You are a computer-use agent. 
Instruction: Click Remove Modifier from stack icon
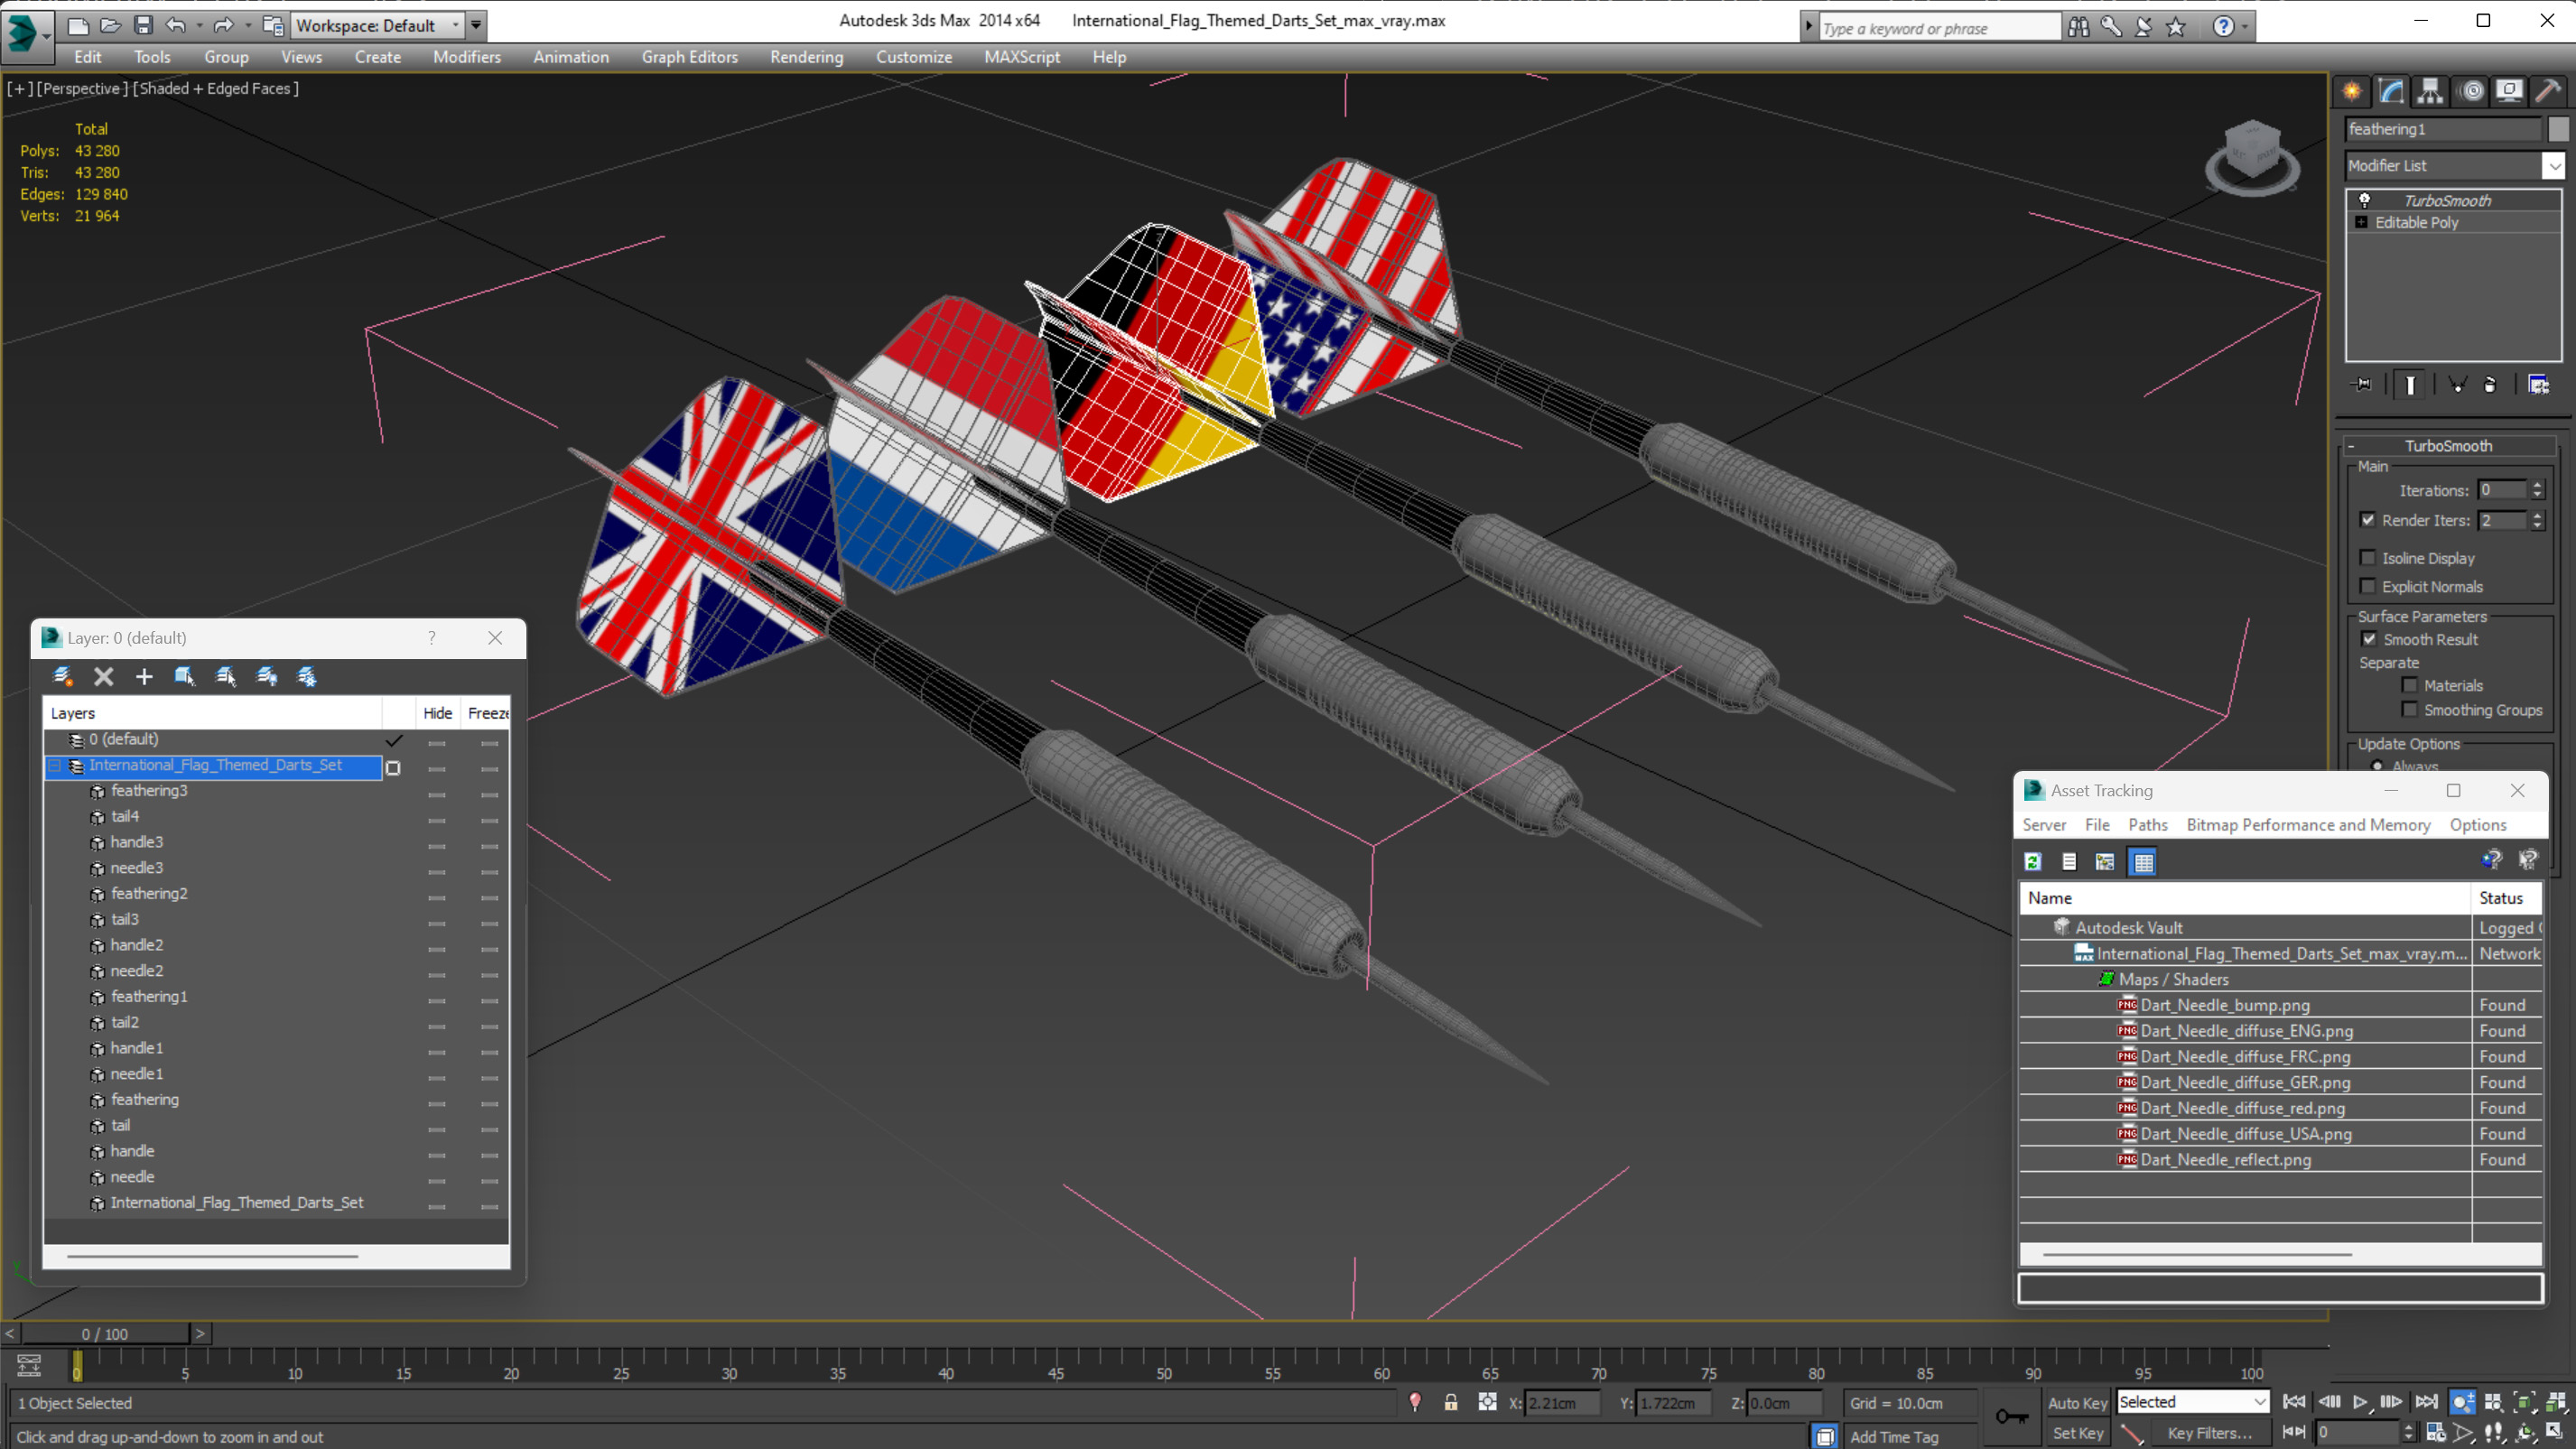pos(2490,384)
